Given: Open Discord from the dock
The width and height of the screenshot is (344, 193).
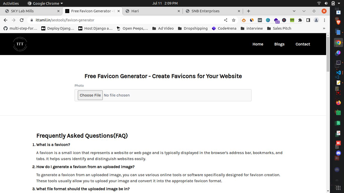Looking at the screenshot, I should point(338,153).
